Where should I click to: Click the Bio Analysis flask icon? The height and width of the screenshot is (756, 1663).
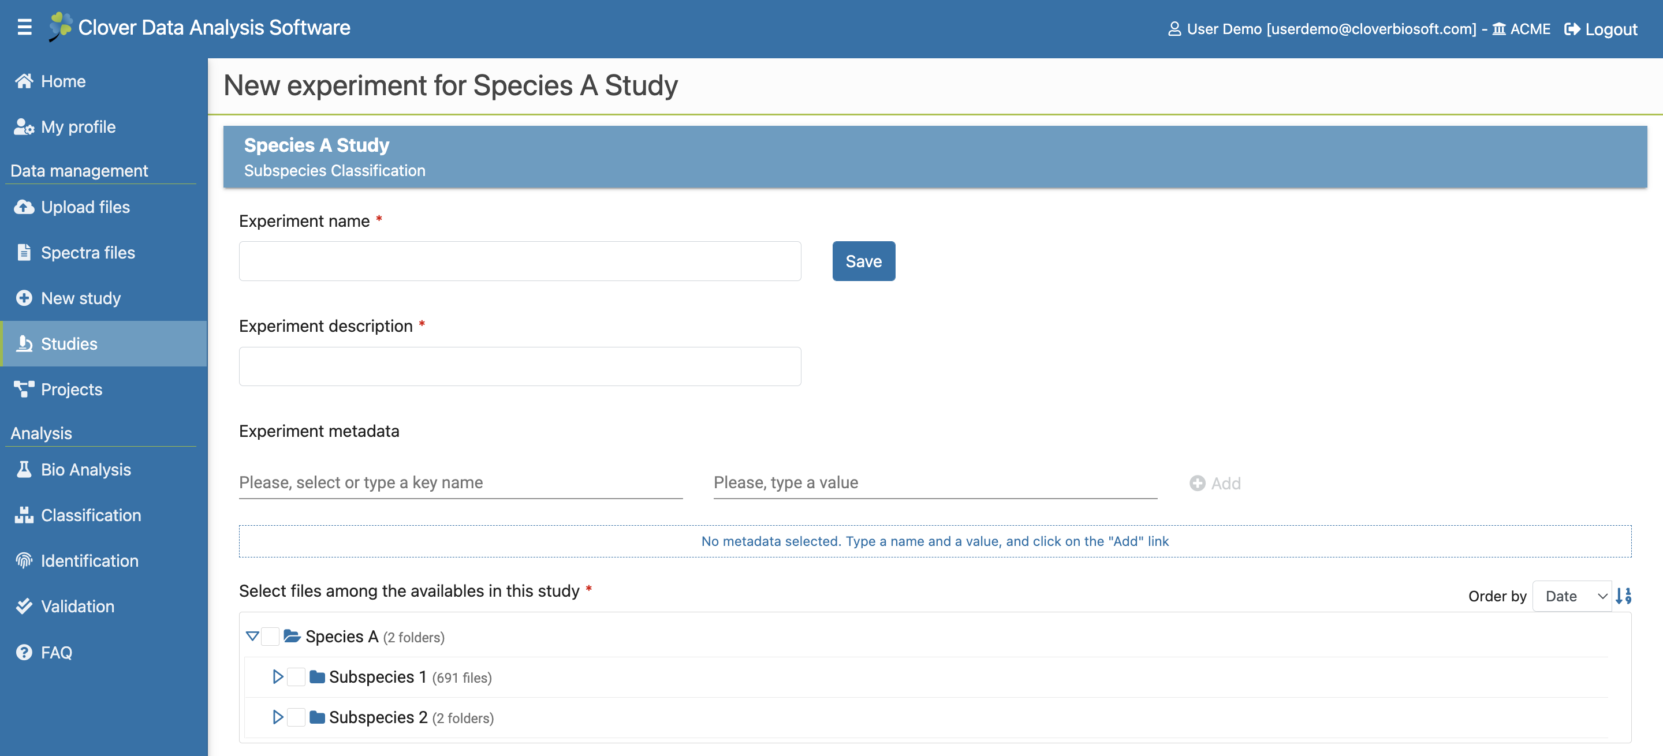24,470
